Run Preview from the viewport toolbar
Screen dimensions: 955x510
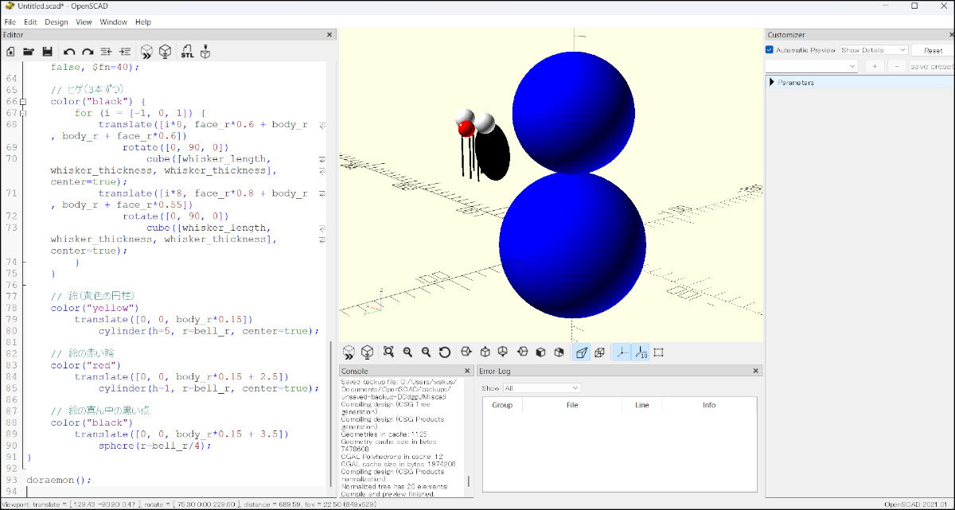point(349,352)
